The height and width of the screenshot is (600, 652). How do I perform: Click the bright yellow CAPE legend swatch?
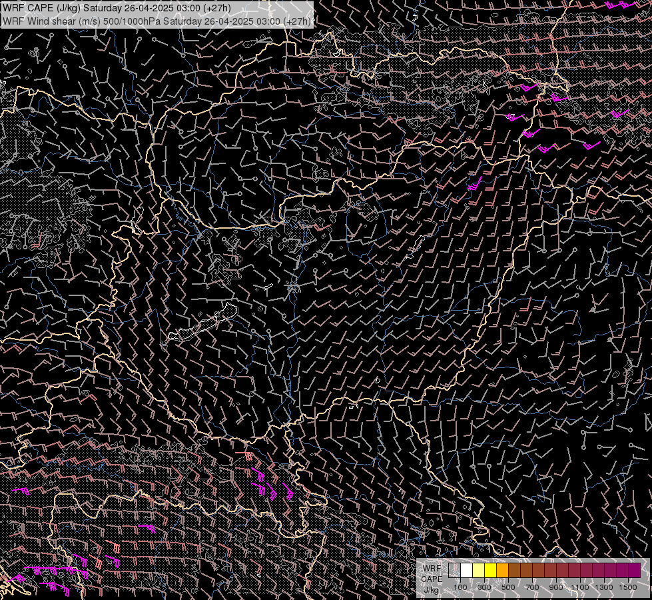[x=491, y=570]
